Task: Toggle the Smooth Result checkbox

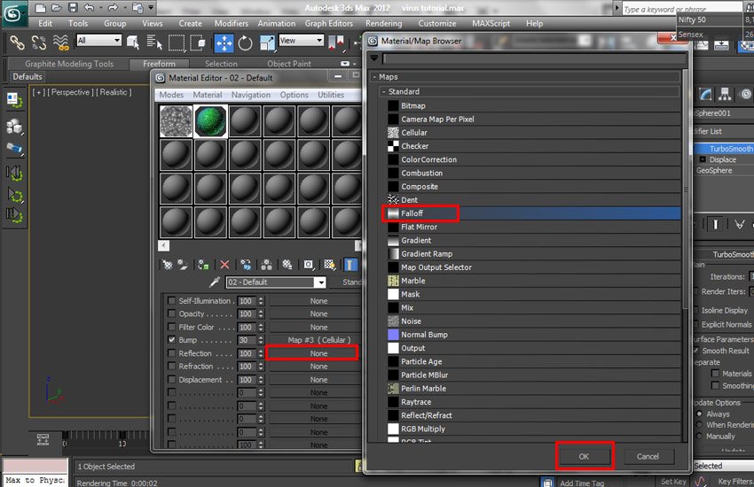Action: coord(697,351)
